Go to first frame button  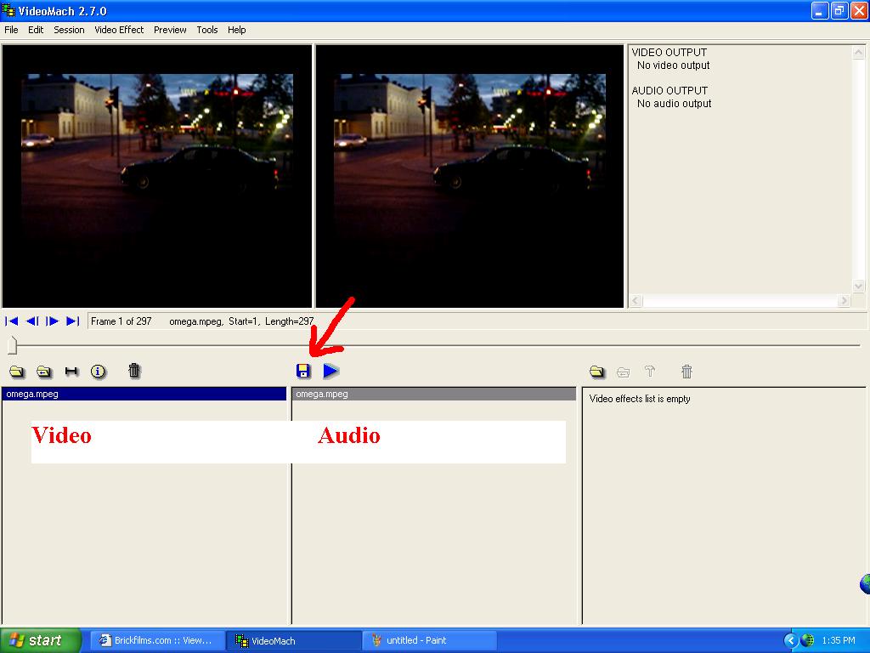[x=12, y=321]
